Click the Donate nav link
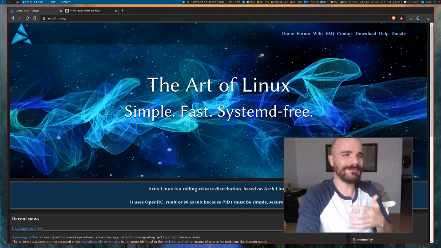Image resolution: width=441 pixels, height=248 pixels. point(398,33)
